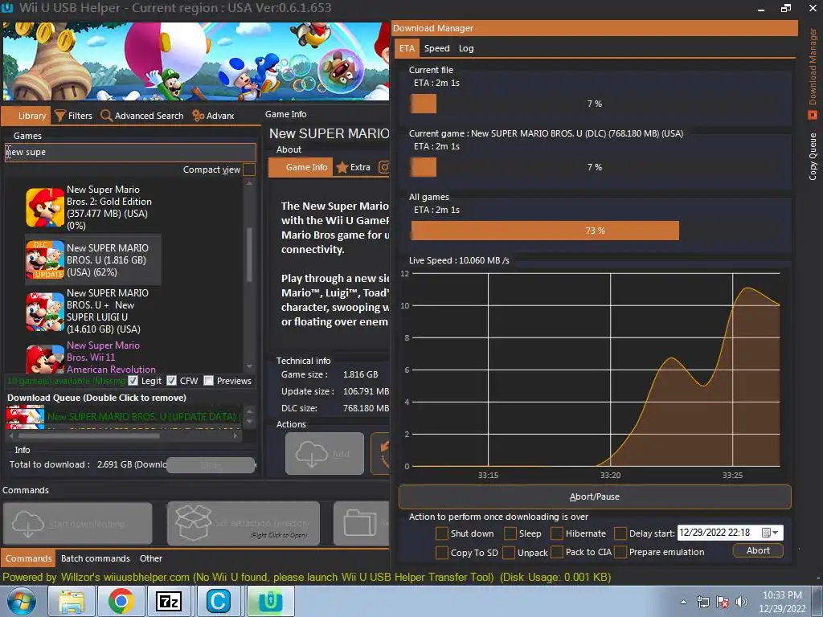Click the games search input field

(x=130, y=152)
